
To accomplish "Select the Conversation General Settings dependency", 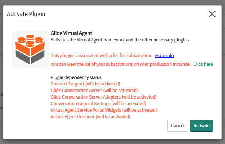I will [x=98, y=104].
